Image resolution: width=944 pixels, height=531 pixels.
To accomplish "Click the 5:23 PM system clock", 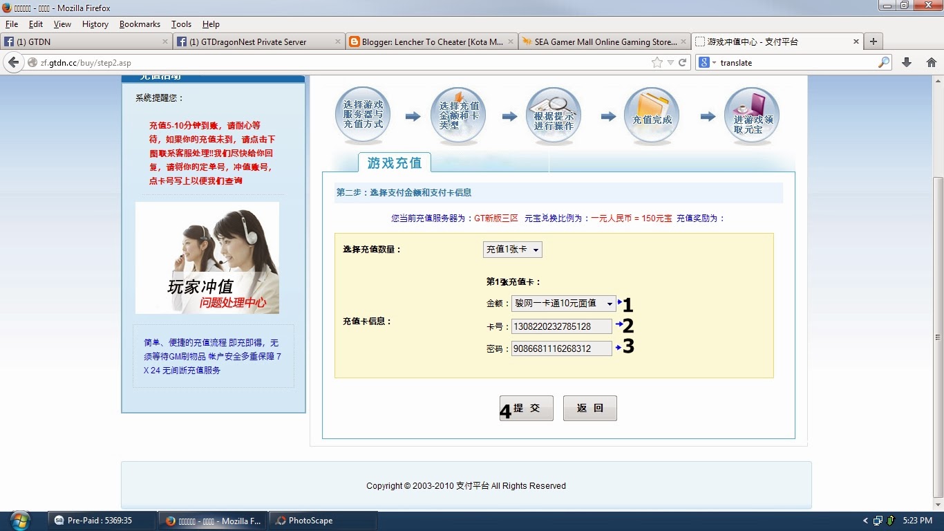I will point(918,521).
